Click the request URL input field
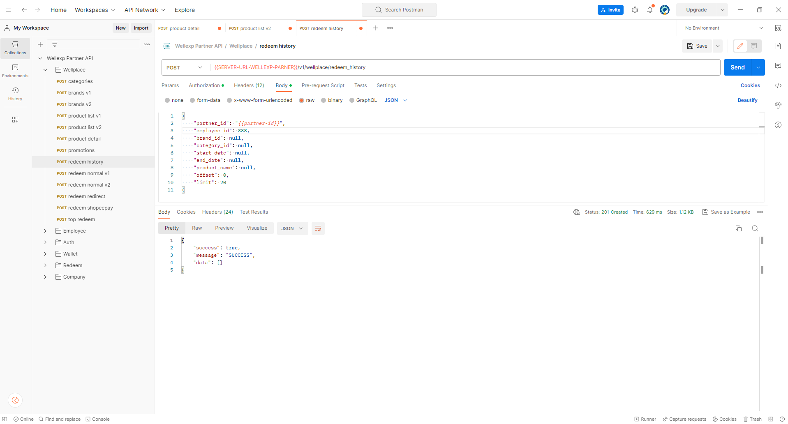Image resolution: width=788 pixels, height=424 pixels. (x=464, y=67)
